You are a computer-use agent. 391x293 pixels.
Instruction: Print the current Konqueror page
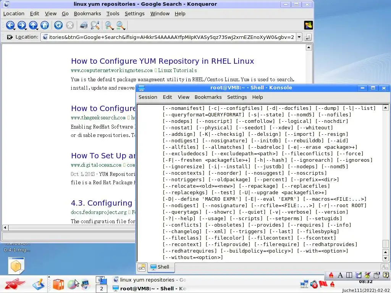[84, 25]
